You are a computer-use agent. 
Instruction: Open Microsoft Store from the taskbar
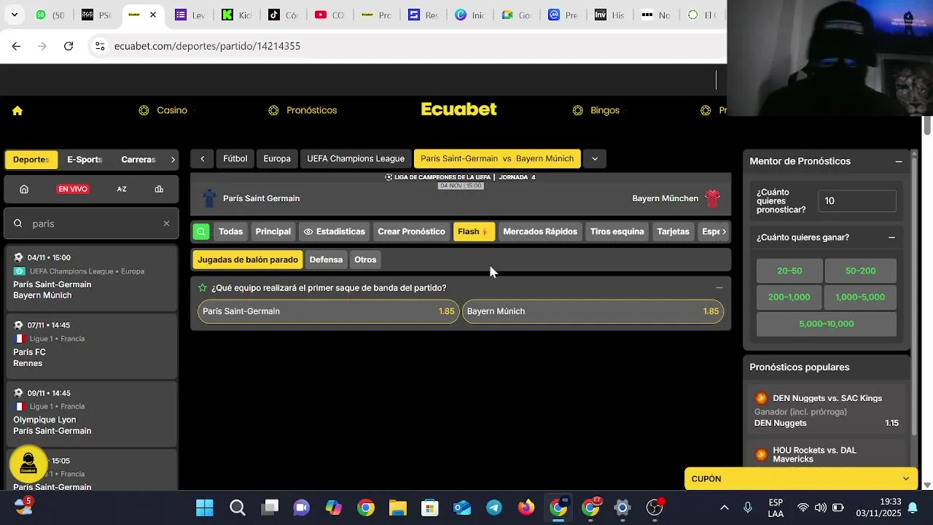coord(430,507)
